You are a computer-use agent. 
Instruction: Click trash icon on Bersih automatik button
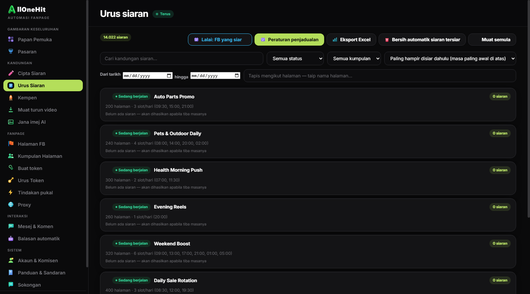[x=387, y=40]
